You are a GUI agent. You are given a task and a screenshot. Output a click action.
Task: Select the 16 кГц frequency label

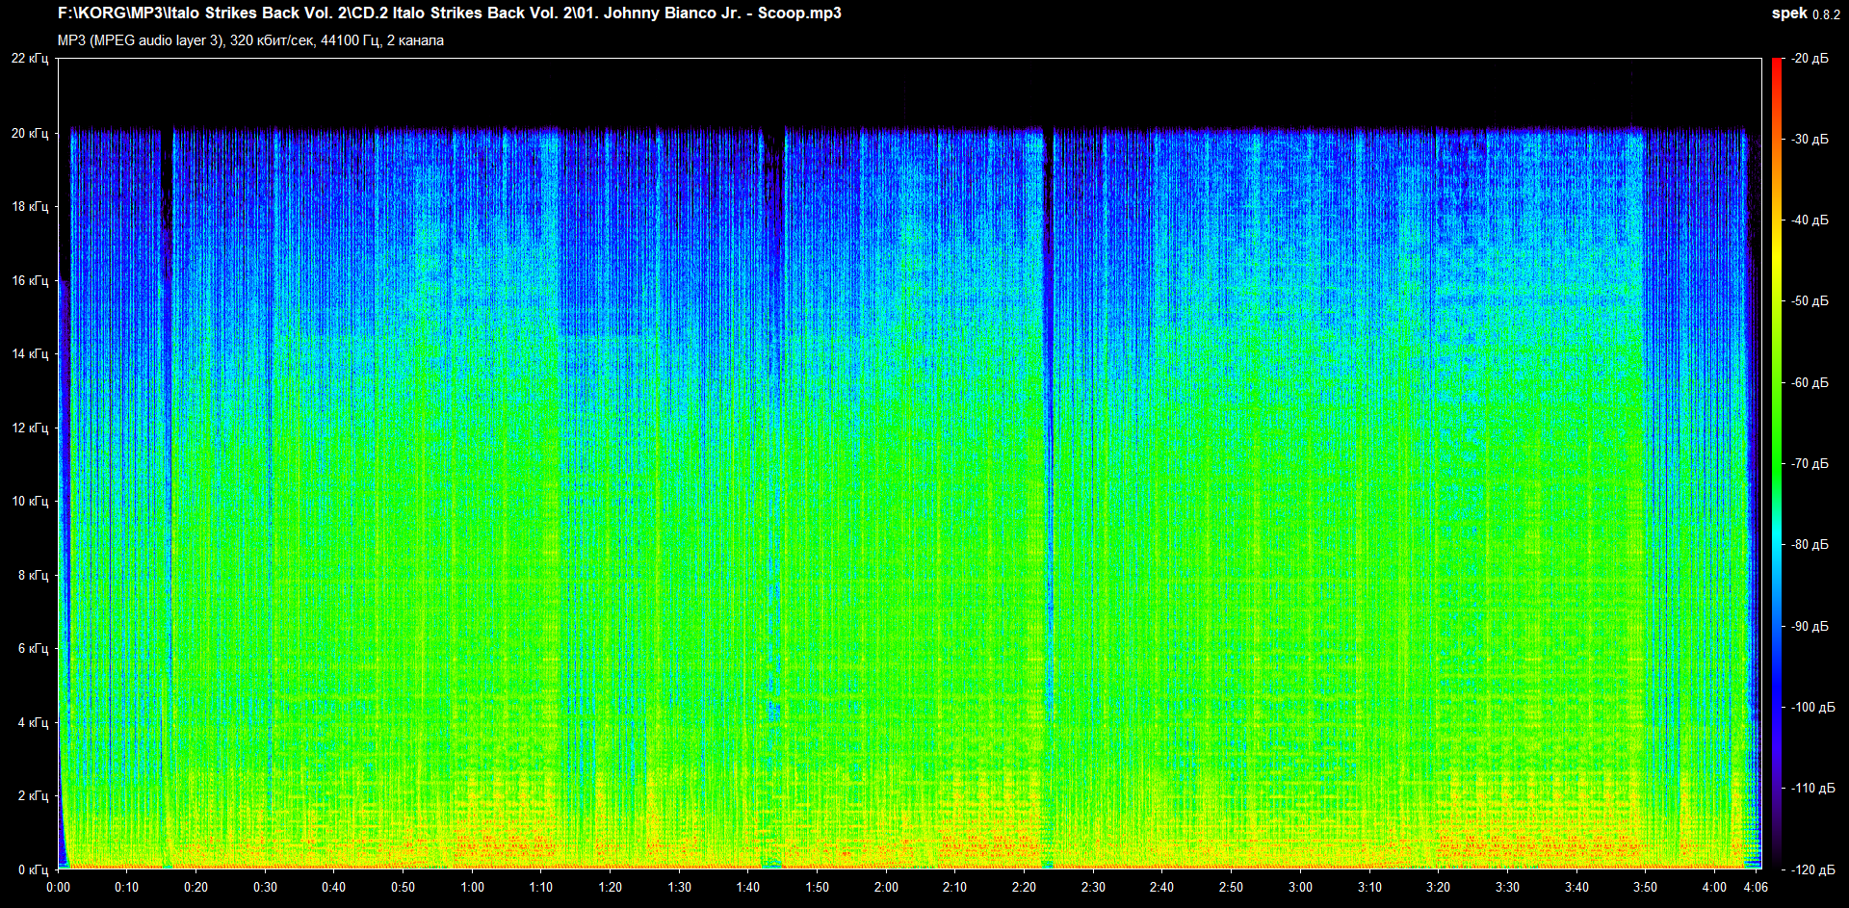click(30, 280)
